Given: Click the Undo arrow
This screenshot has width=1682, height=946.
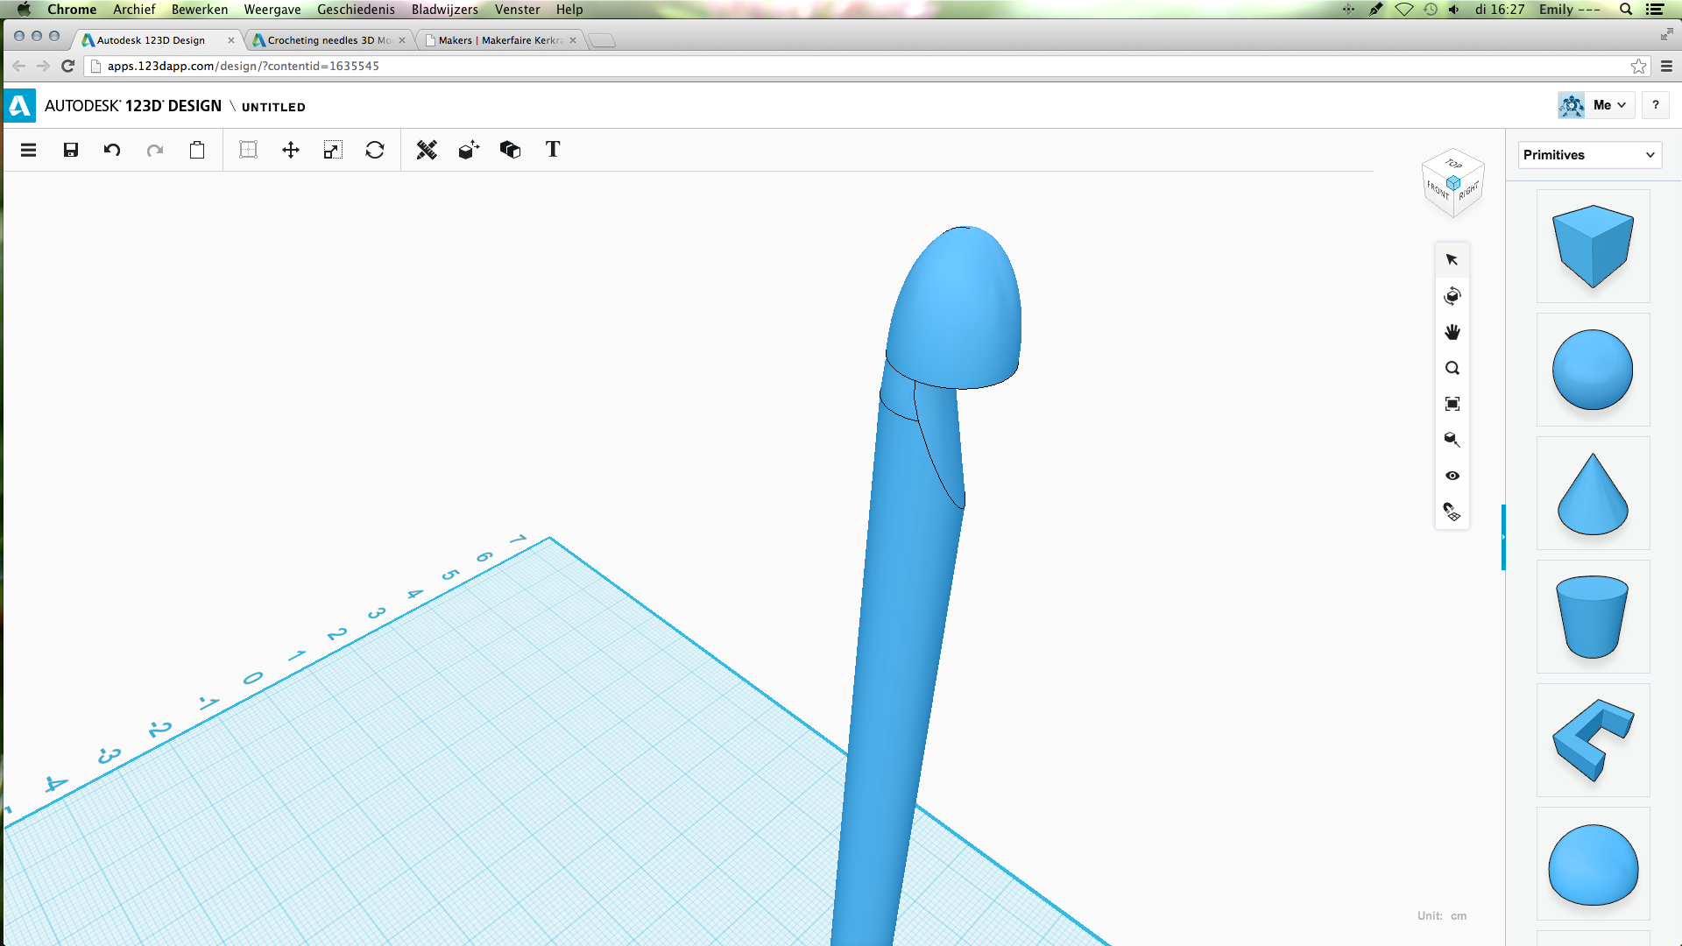Looking at the screenshot, I should pos(112,150).
